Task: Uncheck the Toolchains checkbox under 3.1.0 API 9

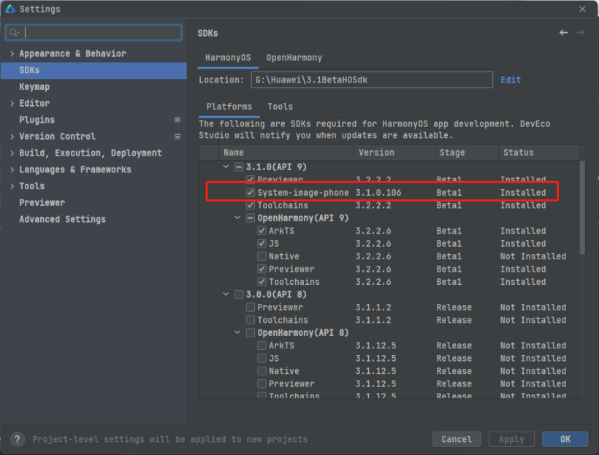Action: [x=251, y=205]
